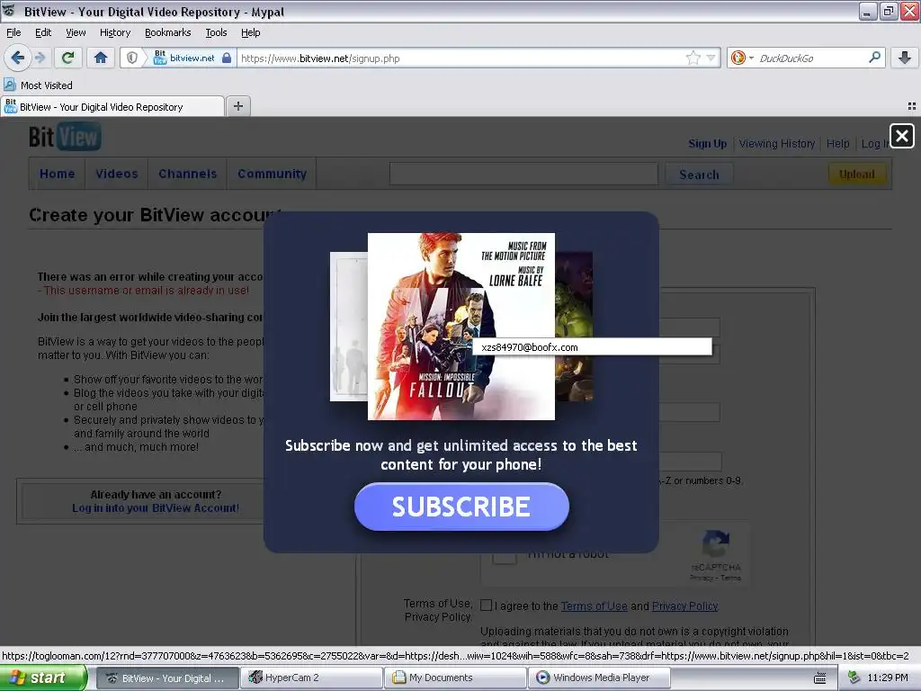
Task: Open Viewing History link
Action: [x=776, y=143]
